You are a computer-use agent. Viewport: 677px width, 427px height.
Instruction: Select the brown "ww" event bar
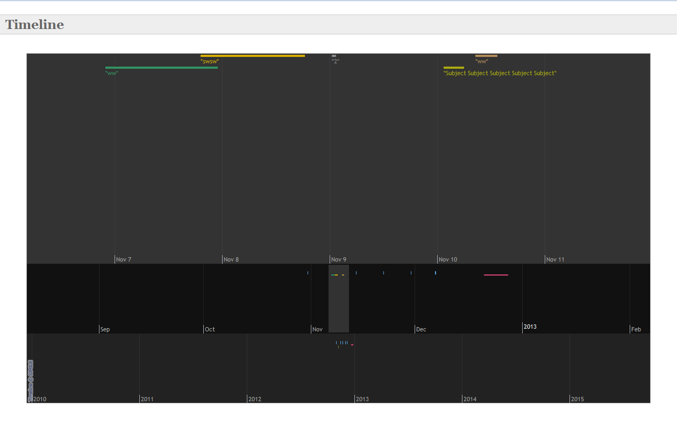(x=486, y=56)
